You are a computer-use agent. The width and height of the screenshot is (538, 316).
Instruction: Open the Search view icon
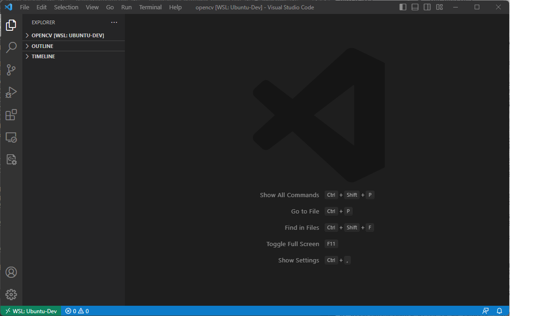tap(11, 48)
